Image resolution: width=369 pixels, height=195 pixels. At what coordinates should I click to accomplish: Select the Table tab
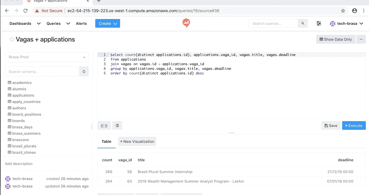click(x=106, y=141)
